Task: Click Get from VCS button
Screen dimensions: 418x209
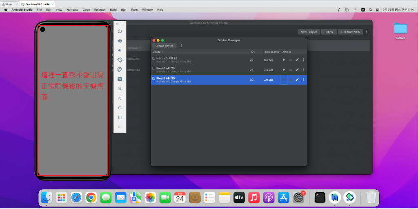Action: click(x=350, y=32)
